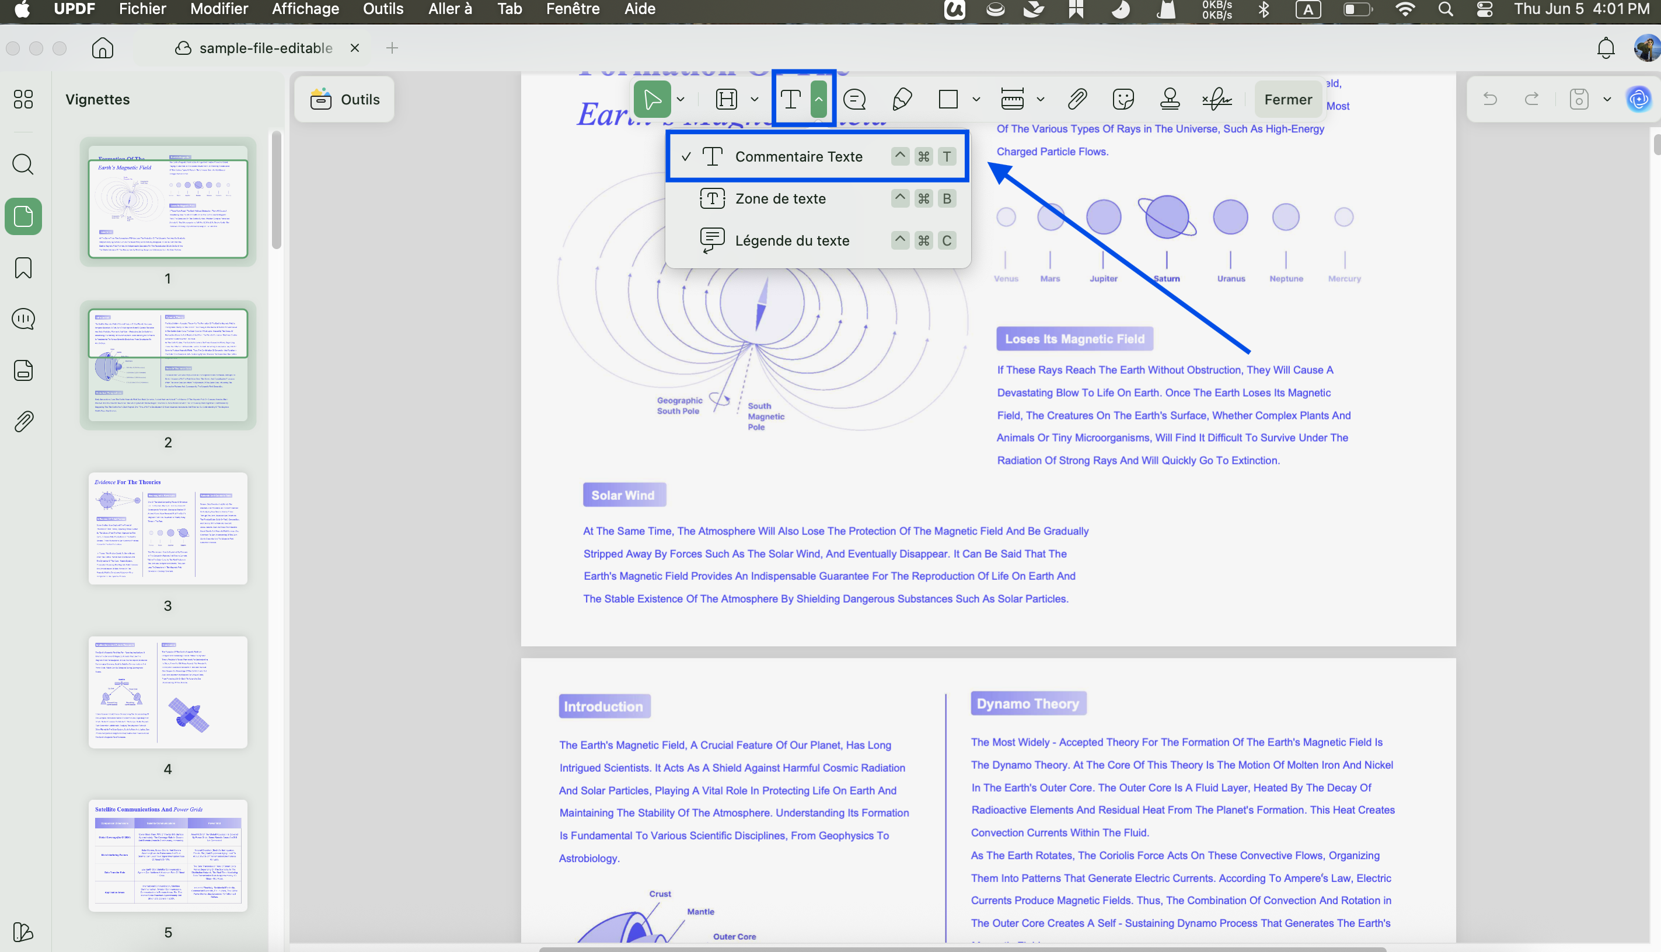Choose the pencil drawing tool
The height and width of the screenshot is (952, 1661).
902,99
